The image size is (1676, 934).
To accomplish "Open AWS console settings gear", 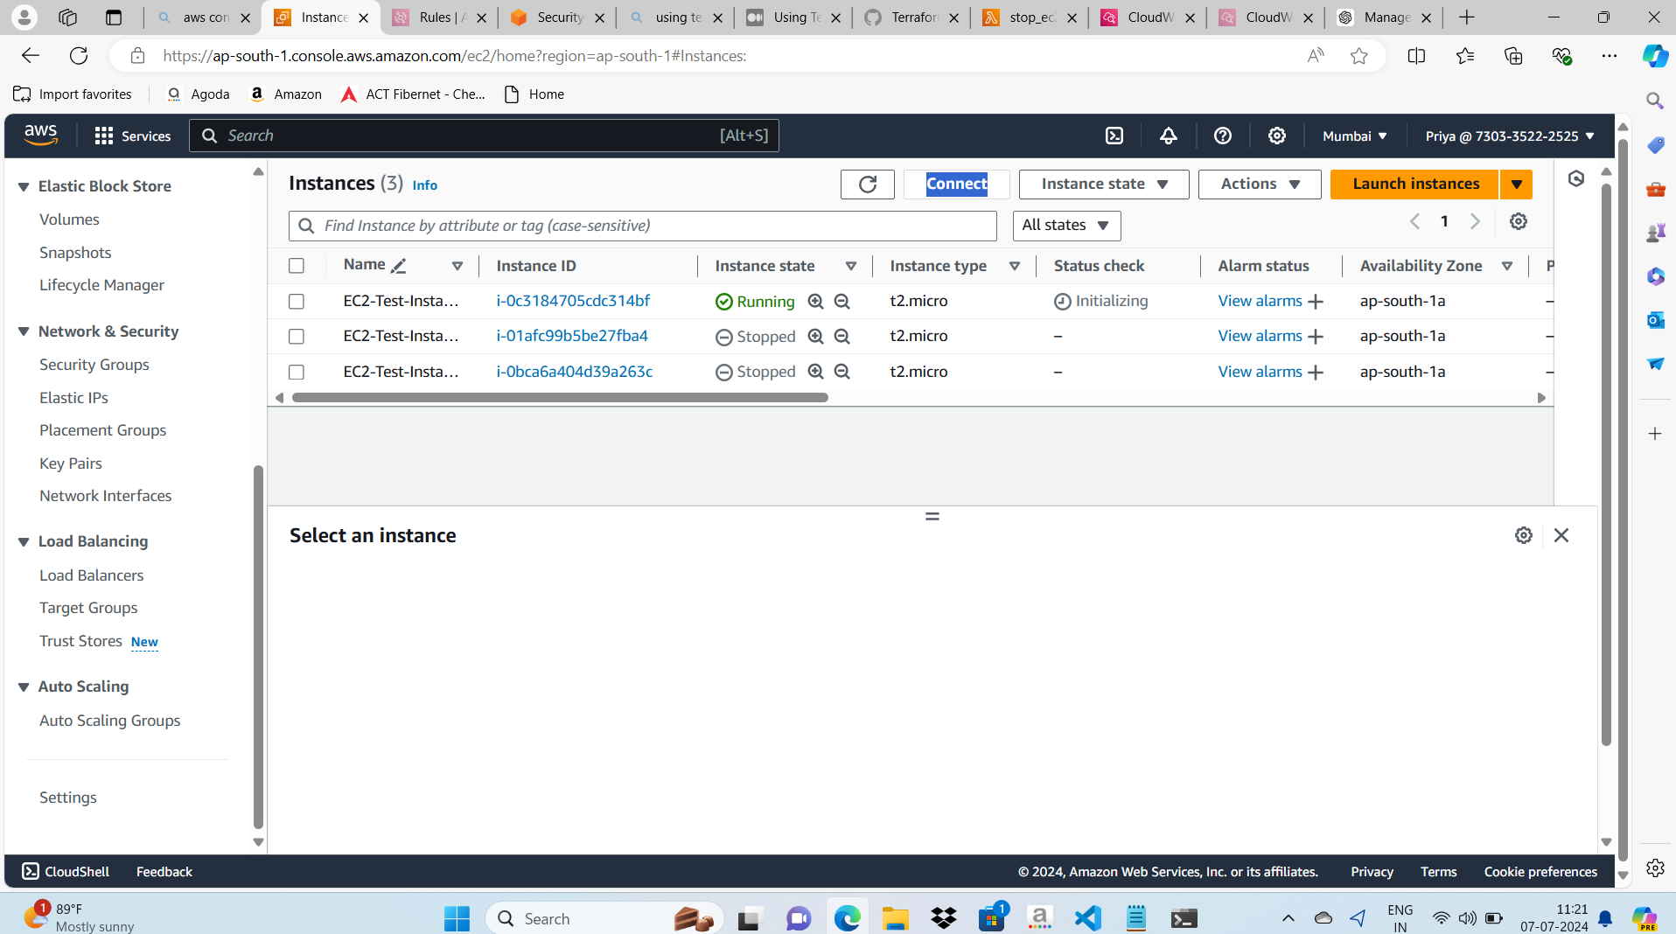I will click(x=1277, y=136).
